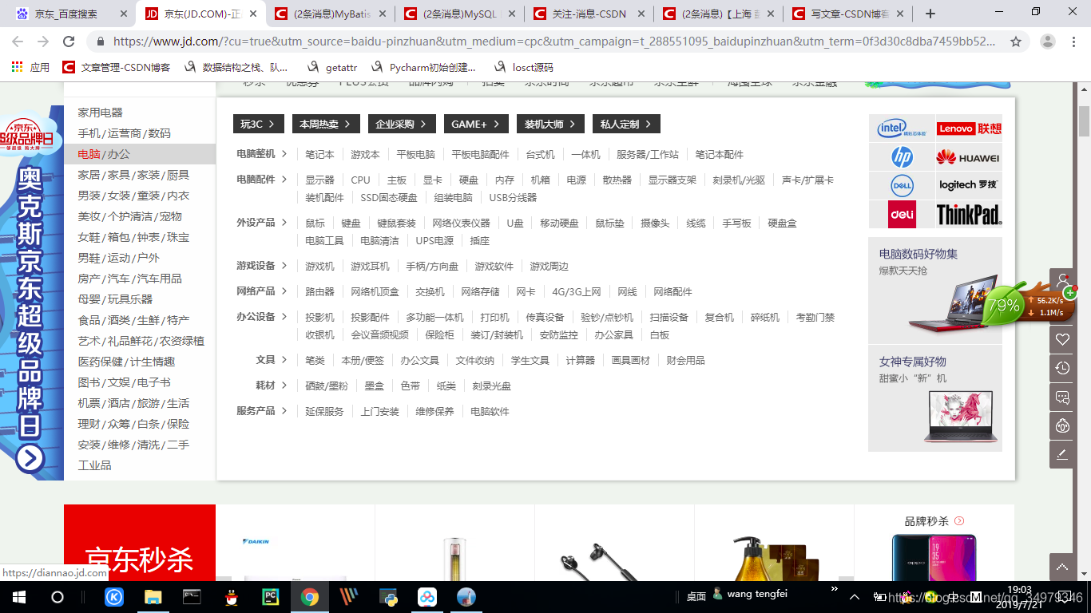Select 图书 in the category sidebar
This screenshot has width=1091, height=613.
89,382
